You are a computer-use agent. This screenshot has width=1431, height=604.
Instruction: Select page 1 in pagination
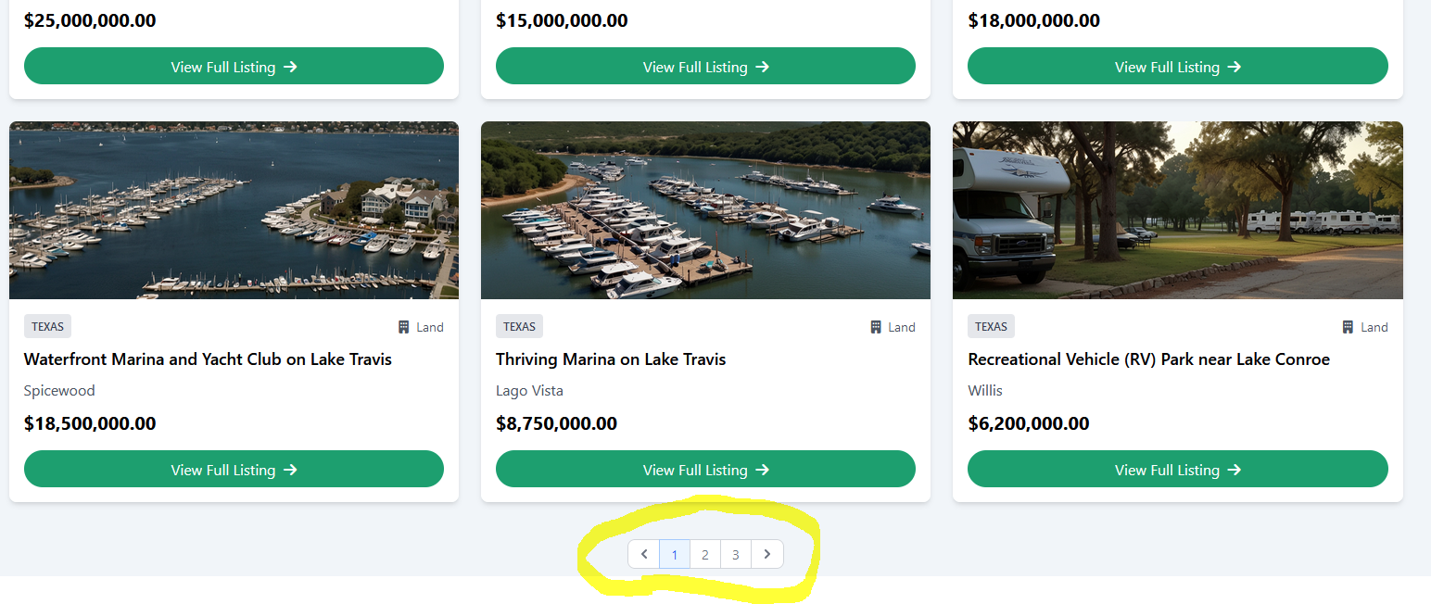point(675,555)
